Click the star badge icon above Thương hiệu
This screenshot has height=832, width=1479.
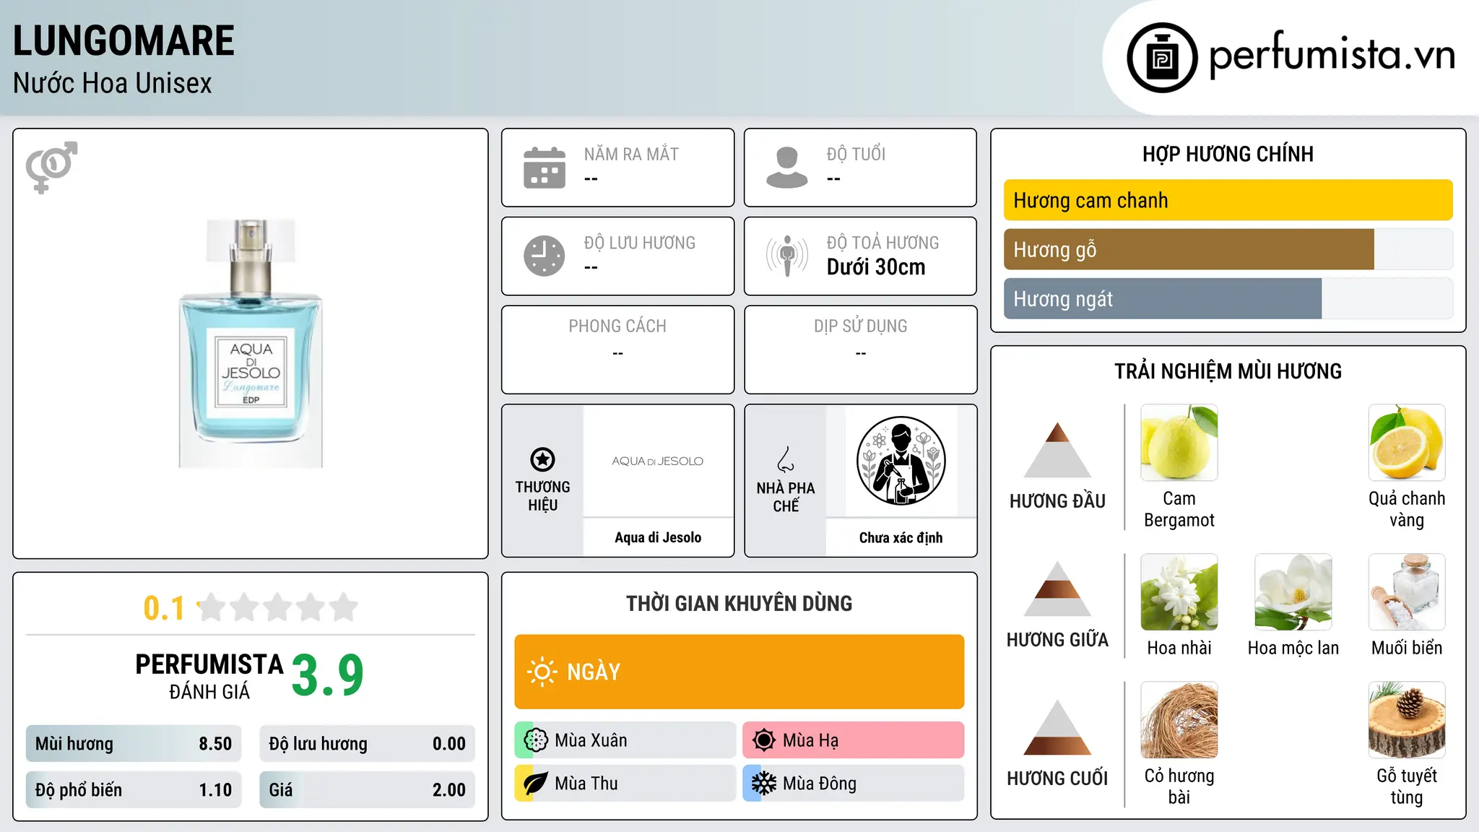[x=542, y=459]
